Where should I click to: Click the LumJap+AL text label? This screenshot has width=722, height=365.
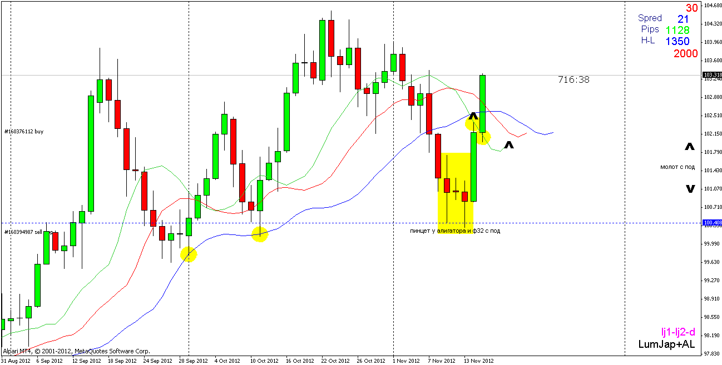(x=666, y=345)
